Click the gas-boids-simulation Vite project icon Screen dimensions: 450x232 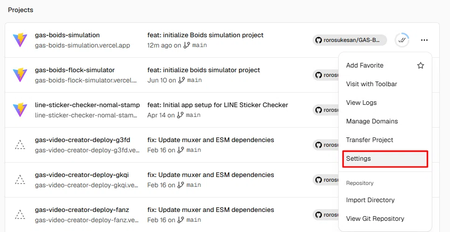(x=20, y=40)
